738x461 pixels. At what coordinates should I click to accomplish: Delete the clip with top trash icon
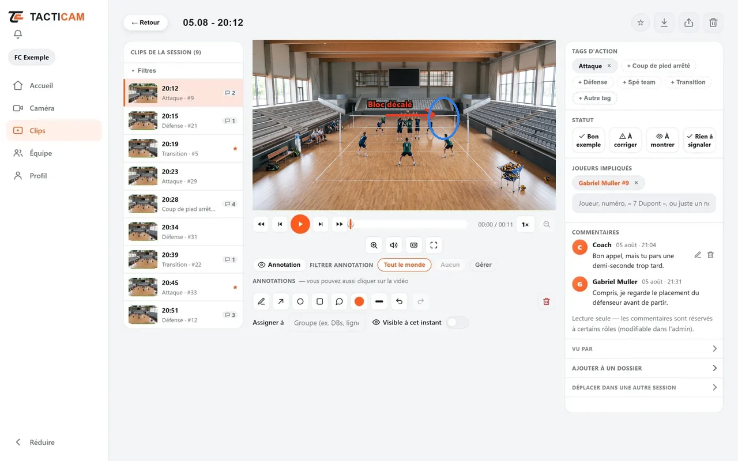[x=713, y=22]
